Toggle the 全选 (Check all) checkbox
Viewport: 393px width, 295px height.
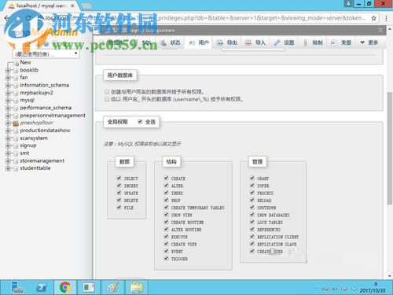click(140, 121)
